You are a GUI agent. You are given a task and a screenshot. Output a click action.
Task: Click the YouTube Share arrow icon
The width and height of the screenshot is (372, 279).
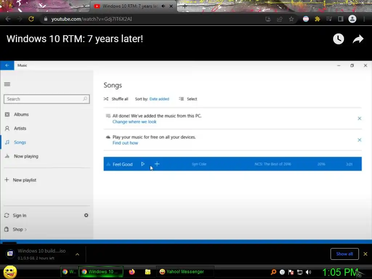358,39
